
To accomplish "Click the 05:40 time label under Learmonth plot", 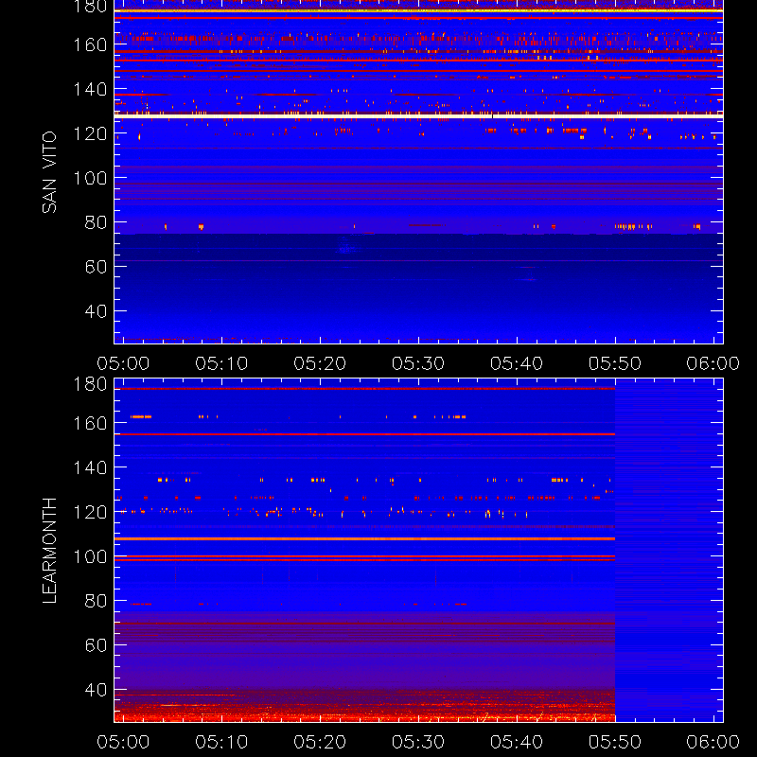I will coord(517,742).
